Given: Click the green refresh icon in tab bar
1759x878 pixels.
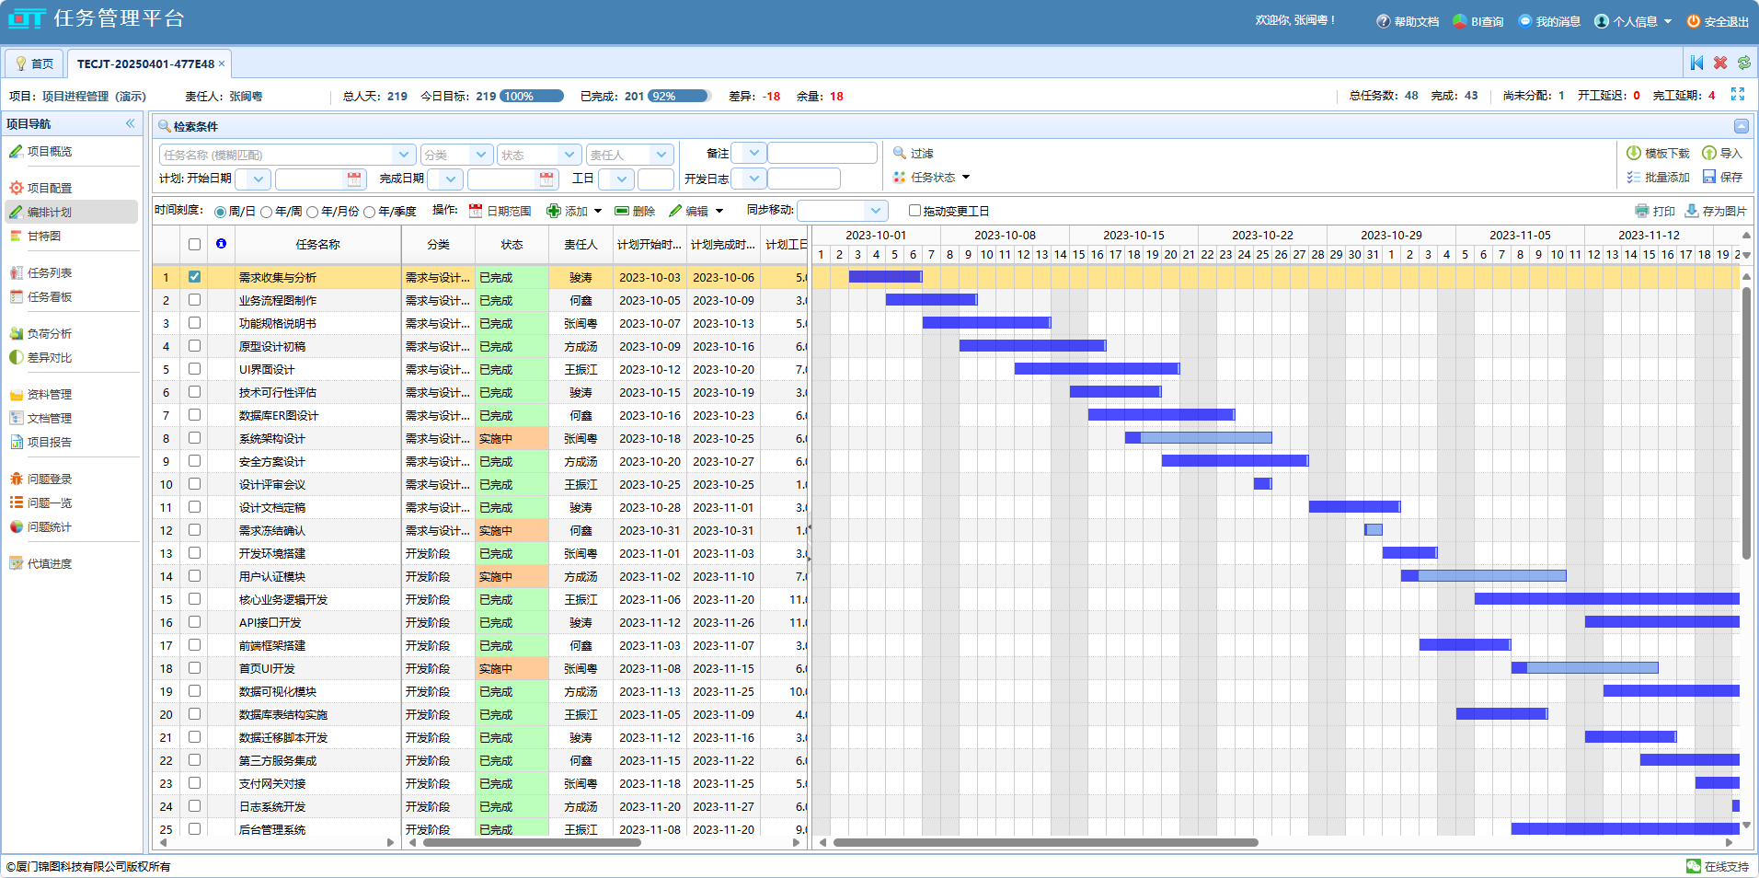Looking at the screenshot, I should (1744, 63).
